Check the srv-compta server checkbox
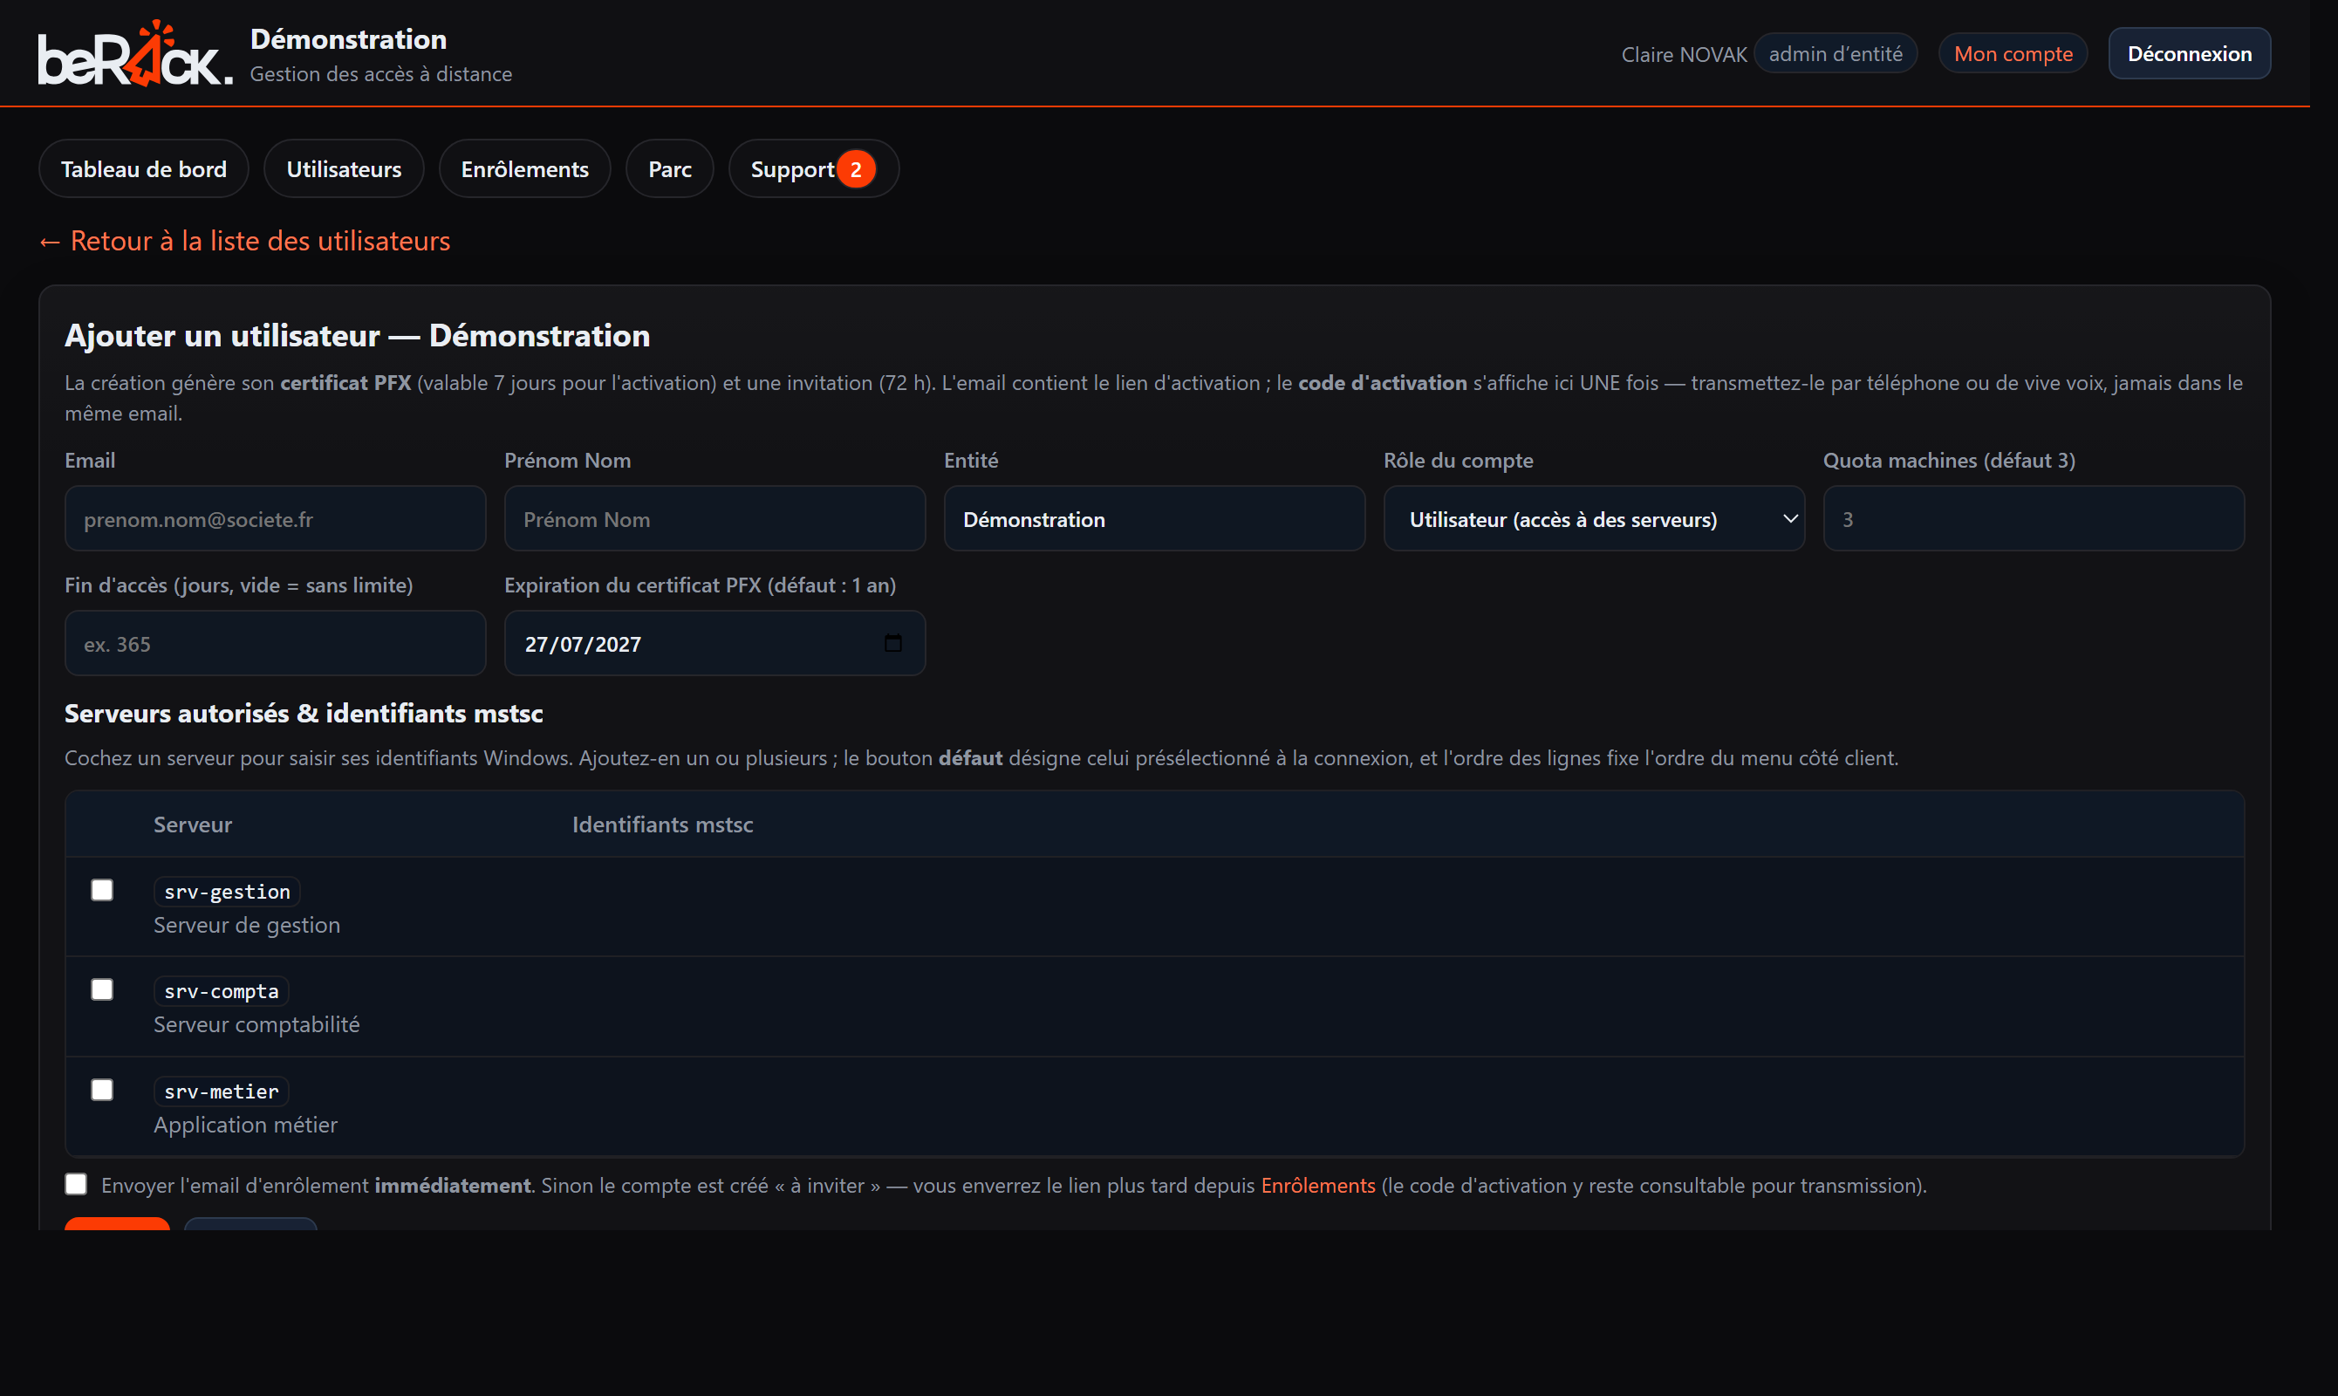Screen dimensions: 2338x1396 101,989
